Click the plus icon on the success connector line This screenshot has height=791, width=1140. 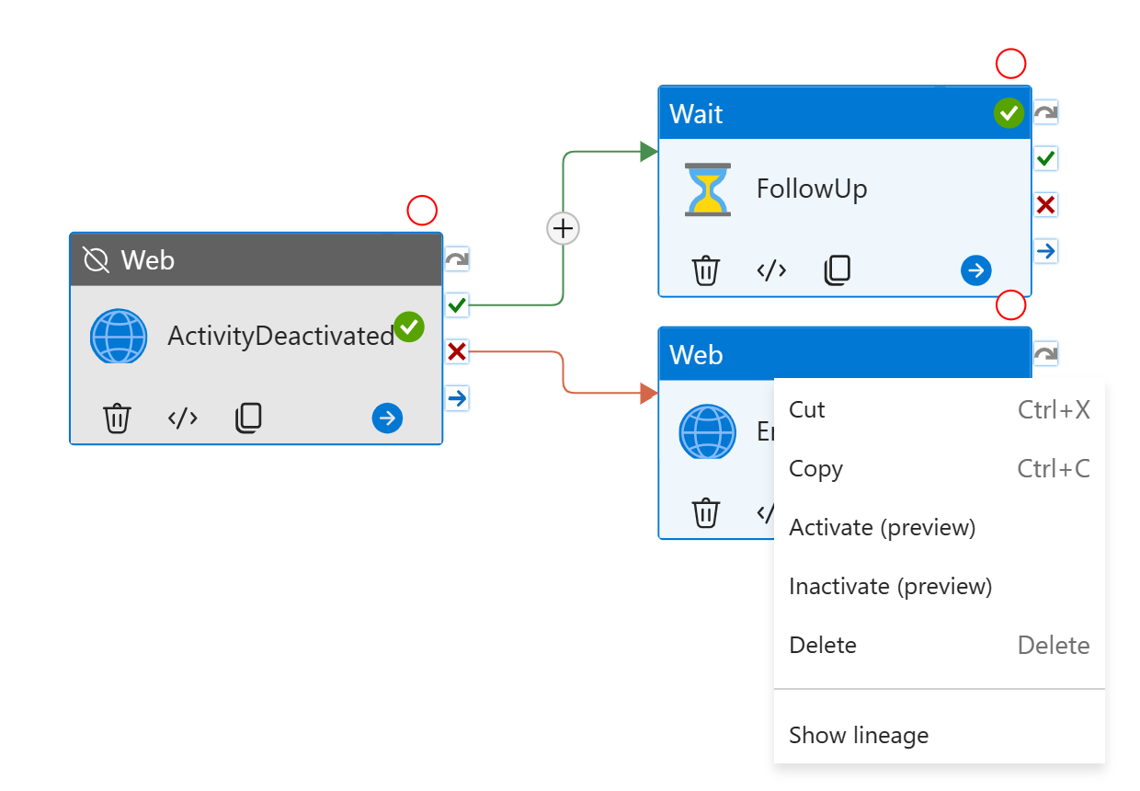(563, 228)
